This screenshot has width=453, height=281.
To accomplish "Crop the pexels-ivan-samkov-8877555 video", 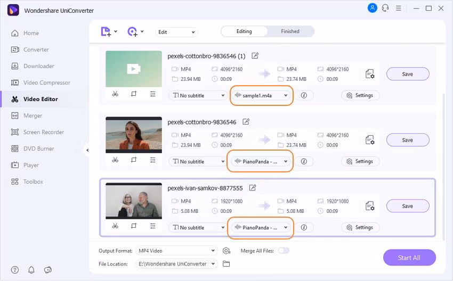I will pyautogui.click(x=133, y=226).
